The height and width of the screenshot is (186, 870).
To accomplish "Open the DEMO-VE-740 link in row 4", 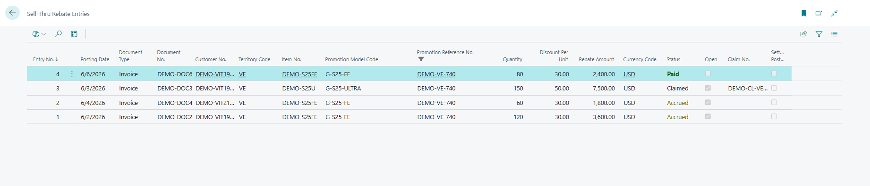I will point(436,74).
